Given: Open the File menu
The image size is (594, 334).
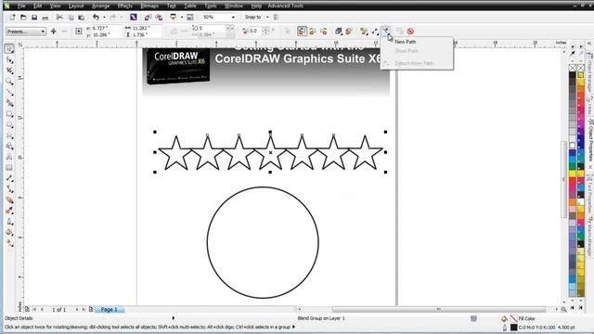Looking at the screenshot, I should pyautogui.click(x=21, y=6).
